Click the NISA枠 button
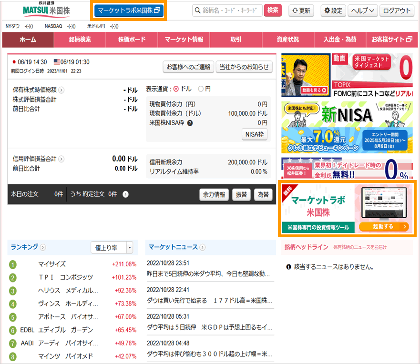420x364 pixels. pos(255,134)
